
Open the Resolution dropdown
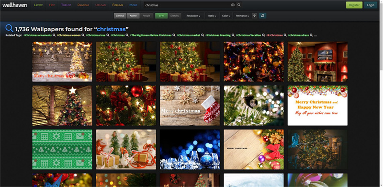193,16
